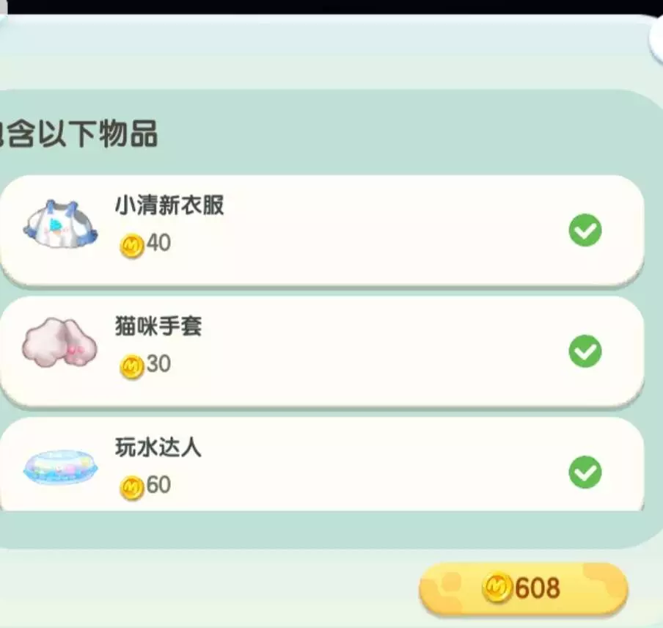Select the 猫咪手套 item name

158,326
